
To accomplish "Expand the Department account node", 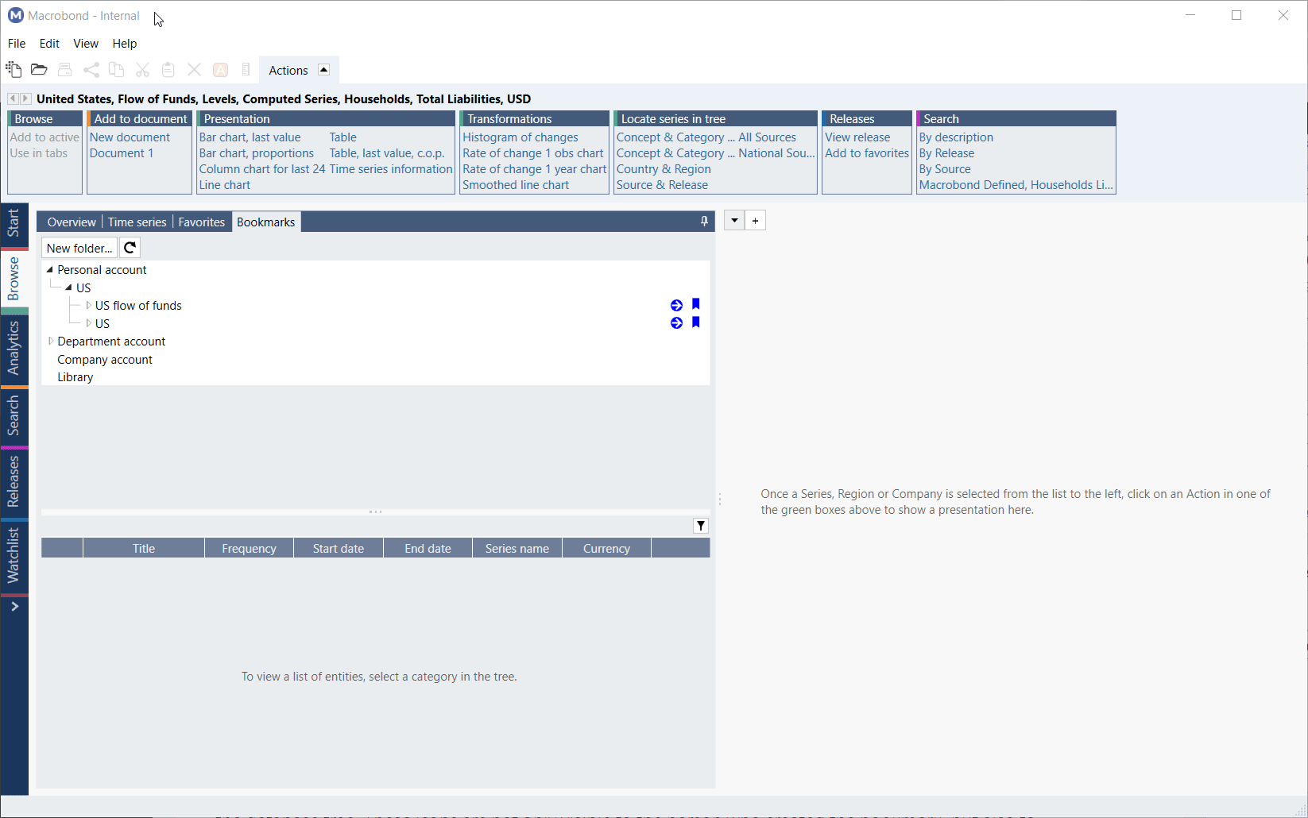I will coord(50,341).
